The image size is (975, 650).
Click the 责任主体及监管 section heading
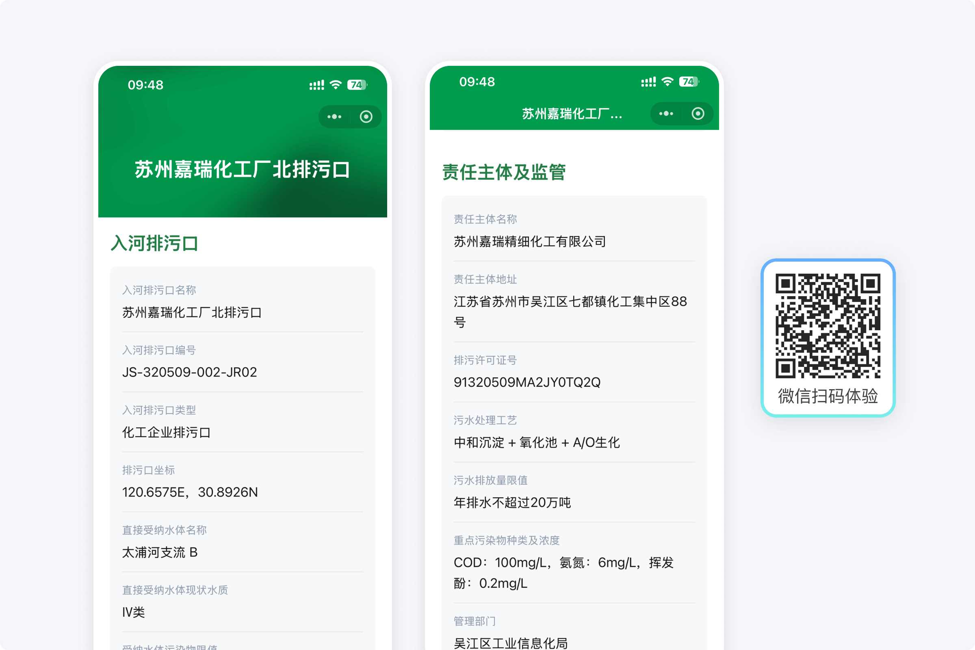(x=504, y=172)
